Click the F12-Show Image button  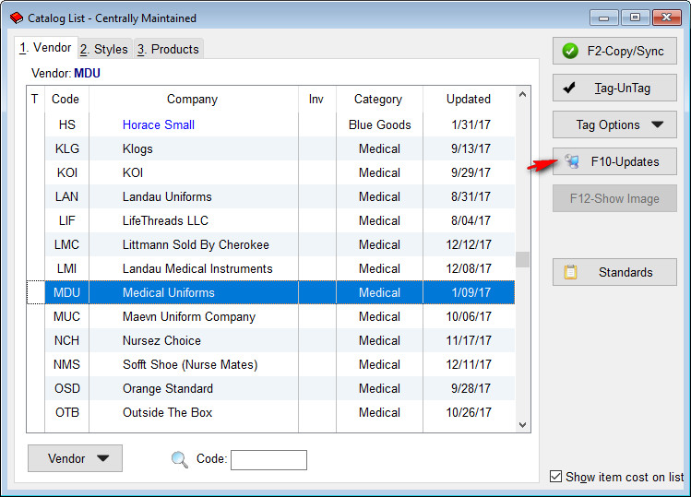tap(614, 198)
